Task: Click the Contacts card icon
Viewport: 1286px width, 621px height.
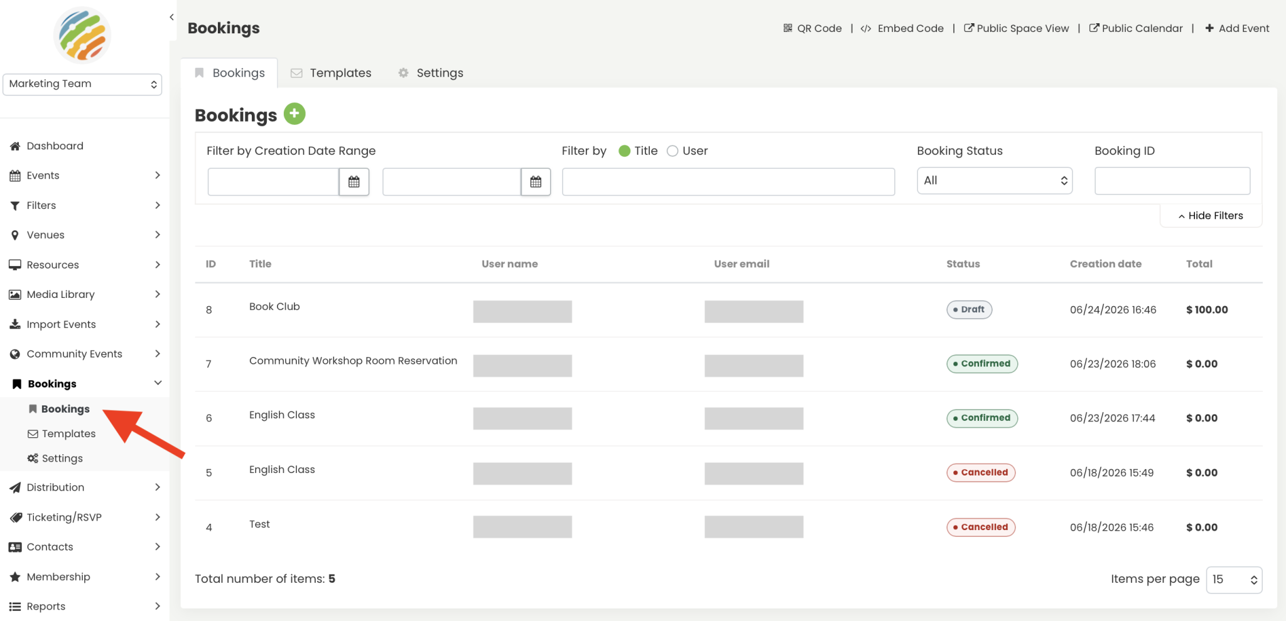Action: coord(15,547)
